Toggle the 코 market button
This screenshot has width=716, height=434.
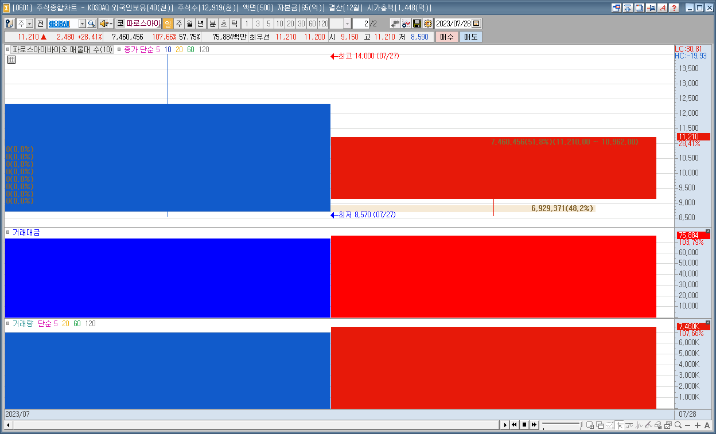click(x=120, y=24)
